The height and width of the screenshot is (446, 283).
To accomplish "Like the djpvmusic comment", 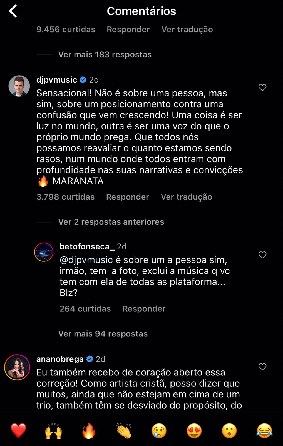I will (262, 88).
